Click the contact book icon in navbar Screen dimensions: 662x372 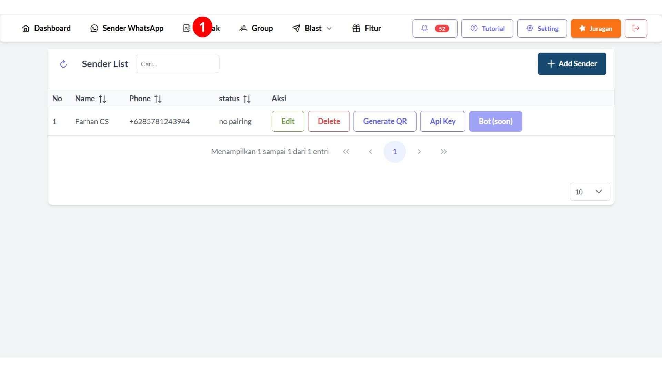(x=187, y=28)
